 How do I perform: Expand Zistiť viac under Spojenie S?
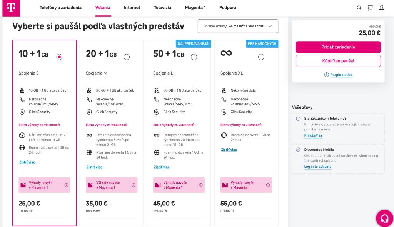click(27, 162)
